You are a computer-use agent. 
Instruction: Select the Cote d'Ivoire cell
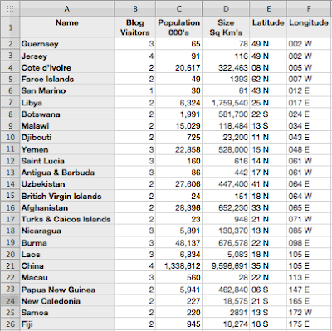(x=67, y=67)
